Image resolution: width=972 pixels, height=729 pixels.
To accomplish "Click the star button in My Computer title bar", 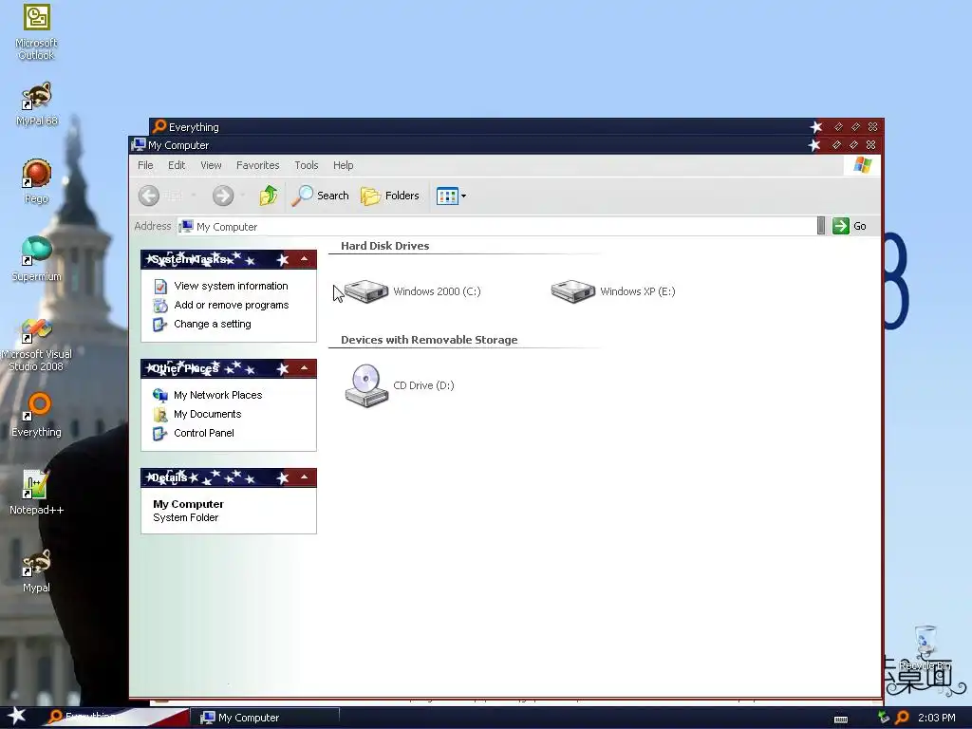I will (814, 145).
